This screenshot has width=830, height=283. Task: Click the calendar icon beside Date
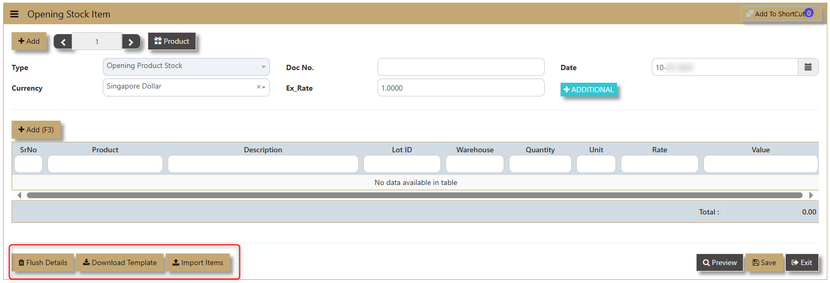click(x=807, y=67)
